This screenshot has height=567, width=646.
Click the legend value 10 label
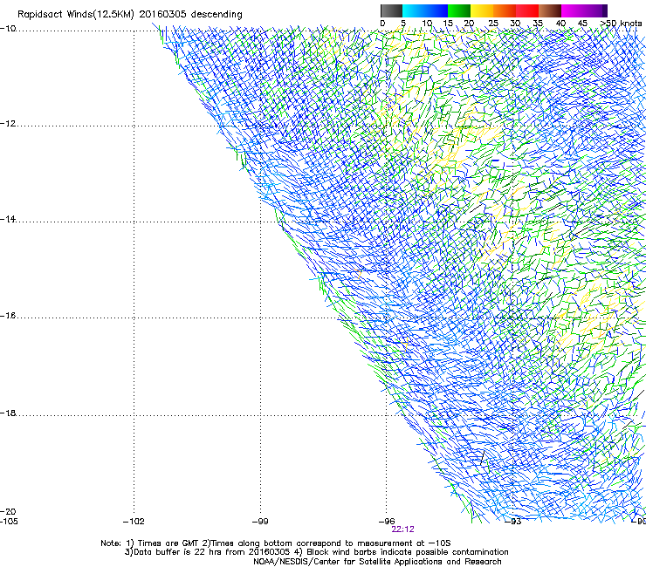pos(427,24)
